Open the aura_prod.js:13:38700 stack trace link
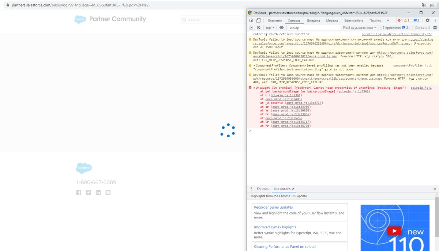Image resolution: width=439 pixels, height=251 pixels. point(291,126)
